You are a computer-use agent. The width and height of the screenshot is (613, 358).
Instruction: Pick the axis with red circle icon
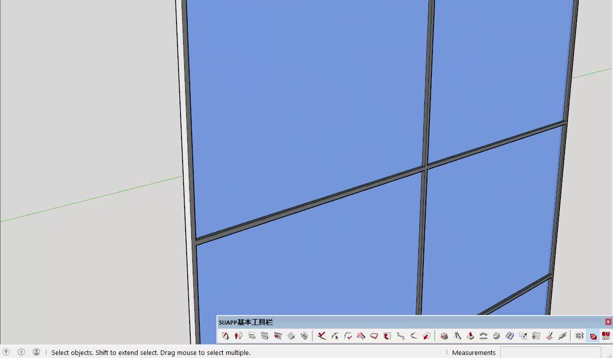click(x=549, y=336)
